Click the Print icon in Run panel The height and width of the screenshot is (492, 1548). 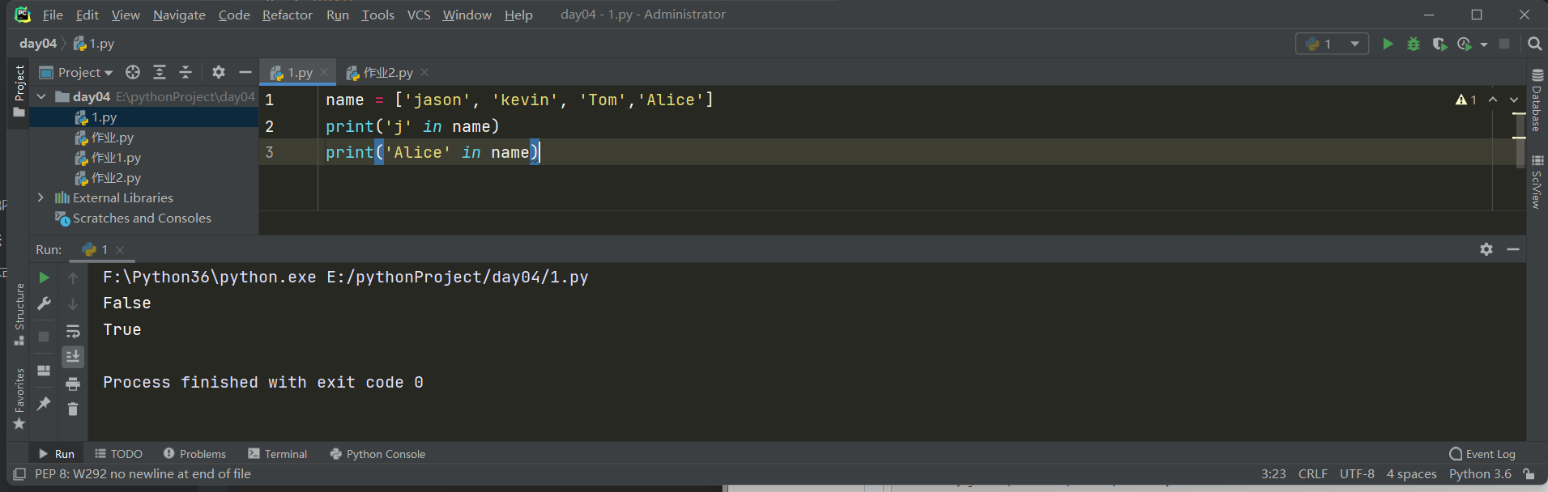(x=73, y=384)
